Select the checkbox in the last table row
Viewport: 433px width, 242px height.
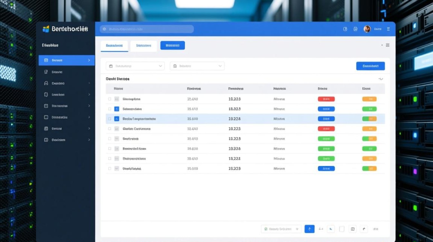click(110, 168)
